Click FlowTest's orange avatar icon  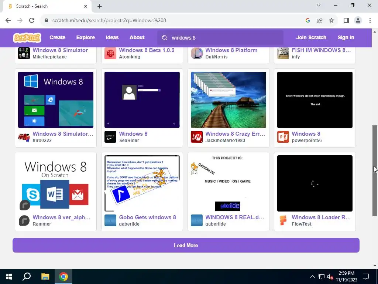pyautogui.click(x=283, y=220)
